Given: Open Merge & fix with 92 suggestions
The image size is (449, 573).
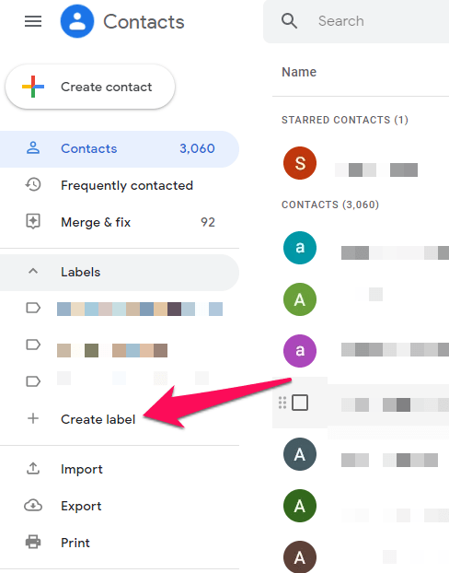Looking at the screenshot, I should pyautogui.click(x=120, y=222).
